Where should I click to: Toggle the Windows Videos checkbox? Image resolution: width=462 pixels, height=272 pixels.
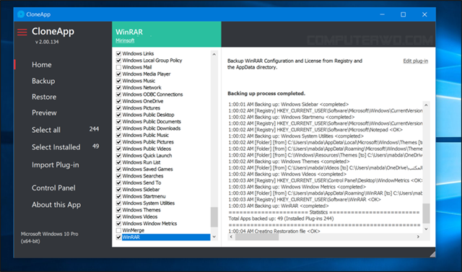118,216
